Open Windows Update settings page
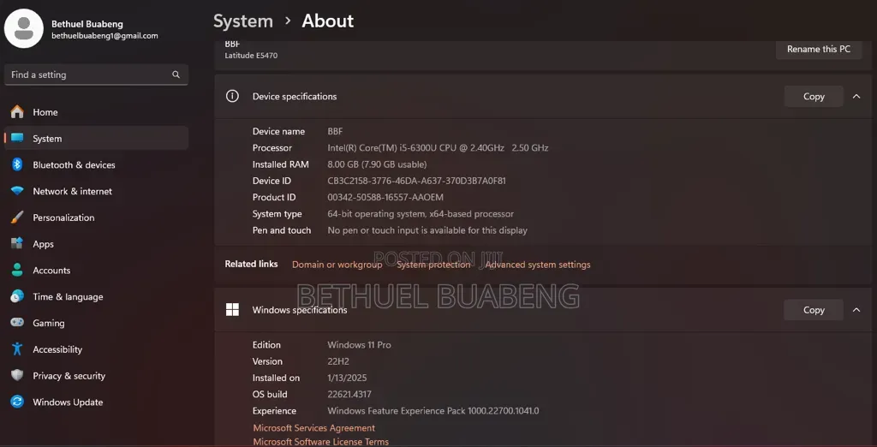Screen dimensions: 877x447 tap(96, 402)
